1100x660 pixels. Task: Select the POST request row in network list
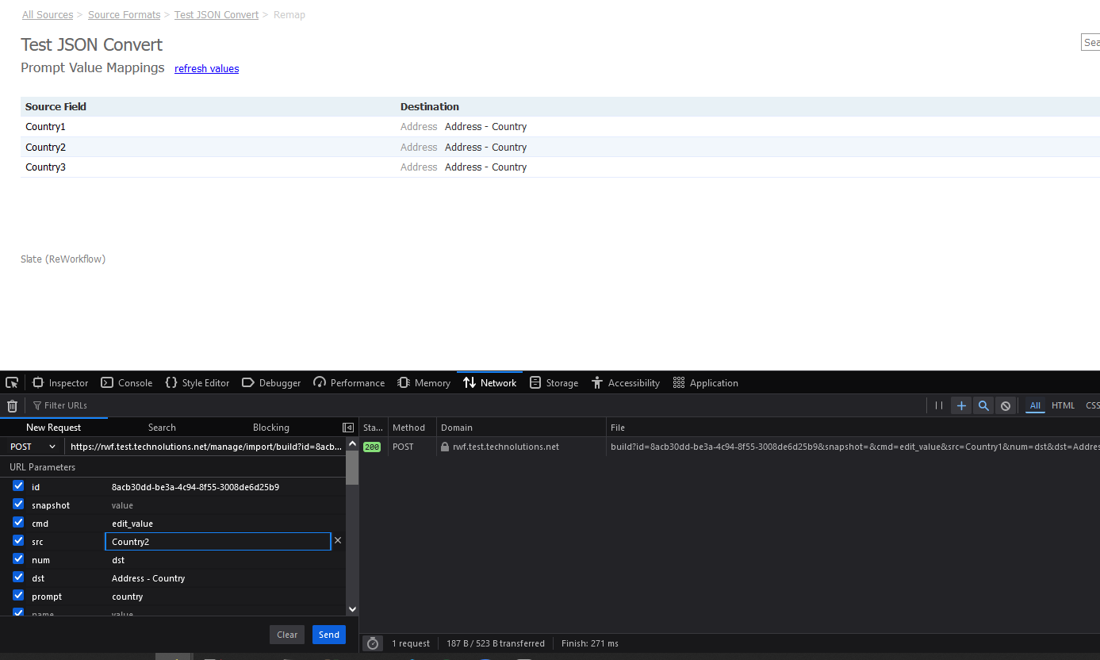[x=730, y=447]
